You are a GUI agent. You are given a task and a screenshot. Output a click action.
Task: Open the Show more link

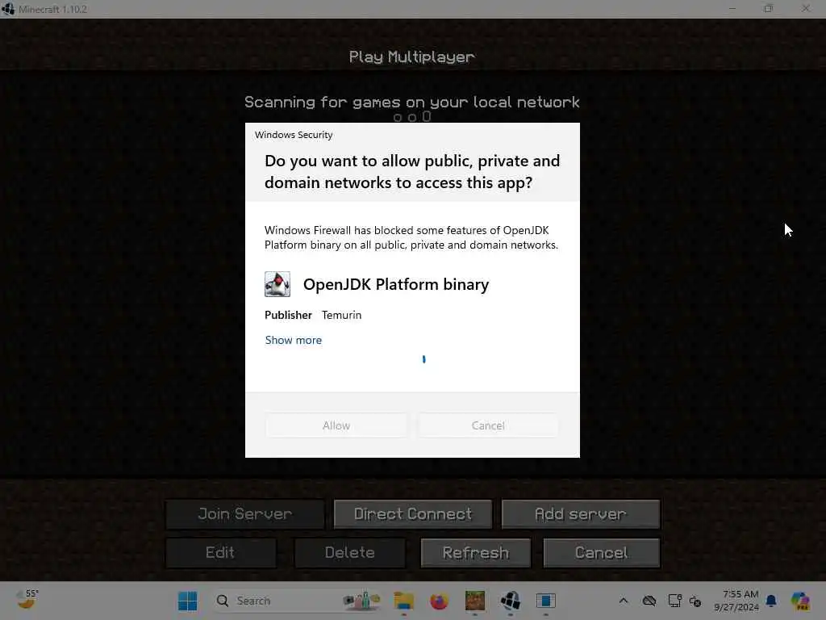click(294, 340)
